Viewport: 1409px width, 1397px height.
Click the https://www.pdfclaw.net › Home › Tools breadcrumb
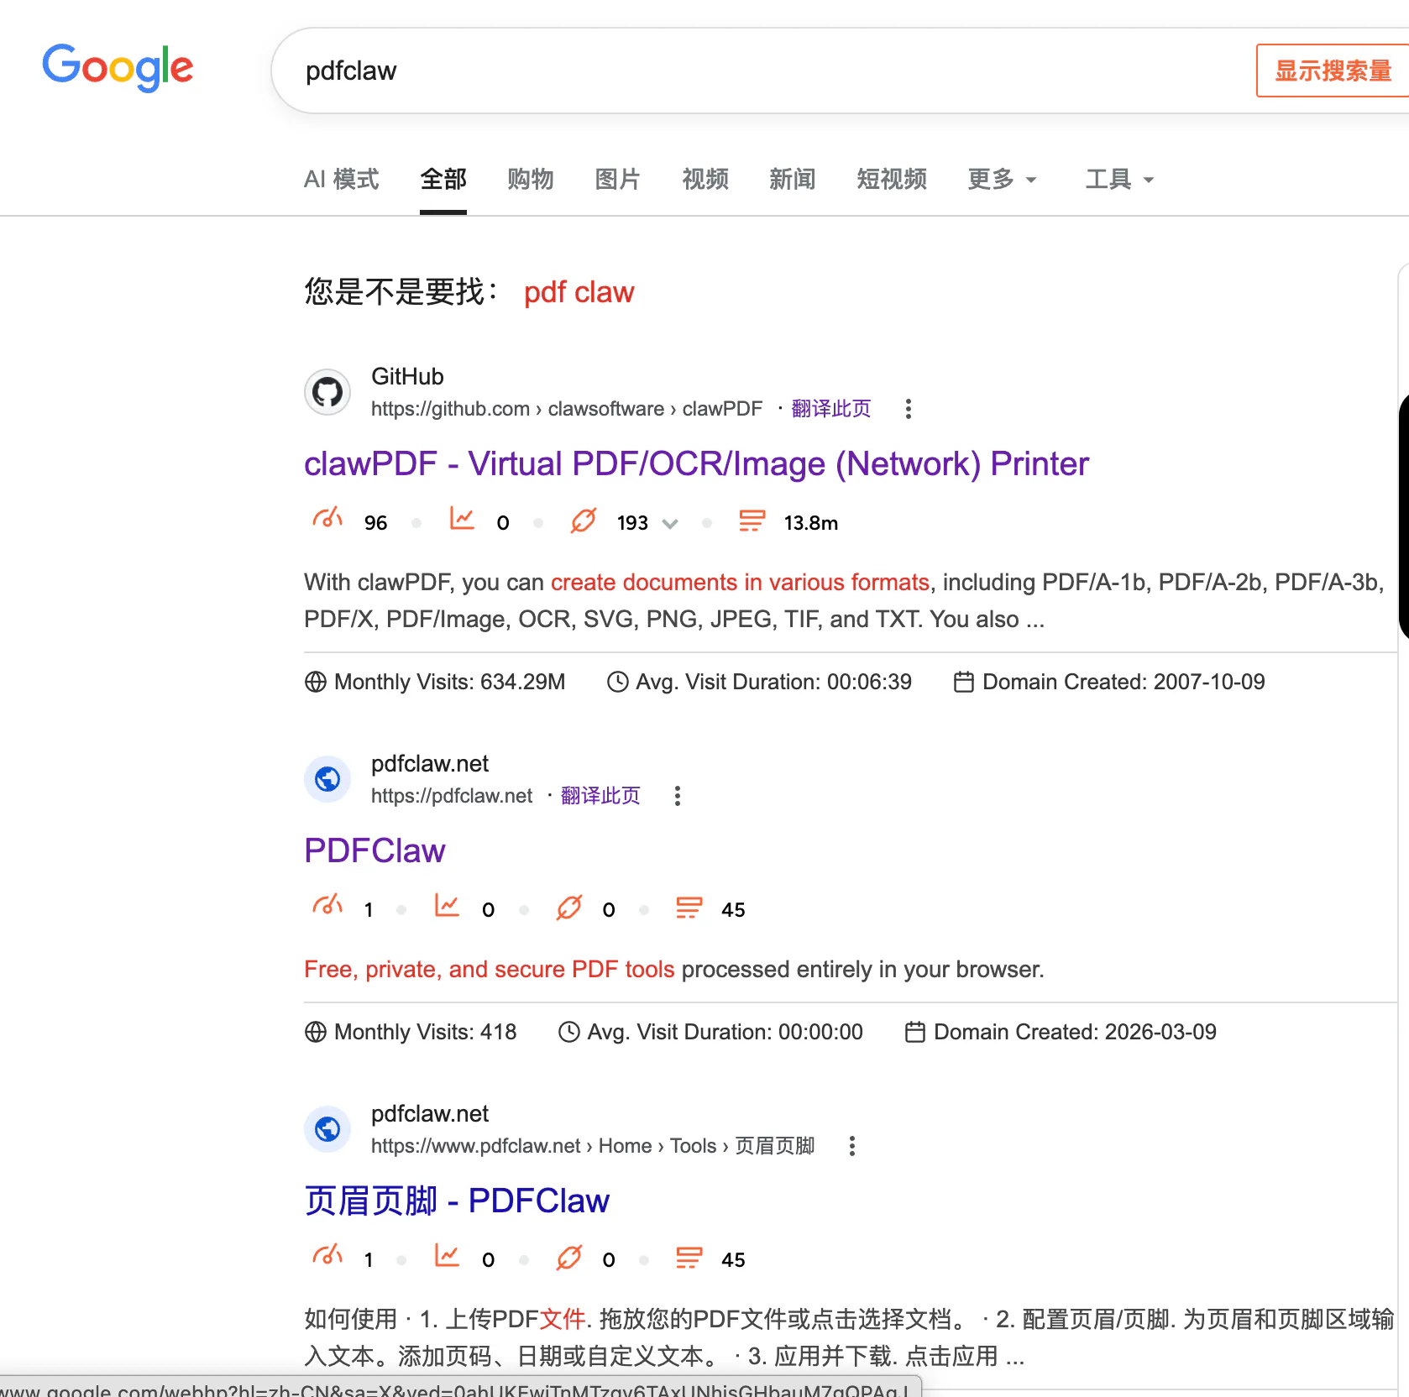(593, 1146)
